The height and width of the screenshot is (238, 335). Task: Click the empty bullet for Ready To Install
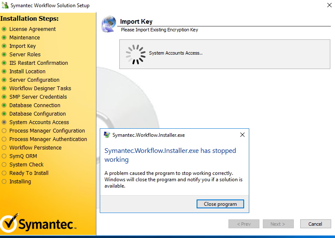[4, 173]
